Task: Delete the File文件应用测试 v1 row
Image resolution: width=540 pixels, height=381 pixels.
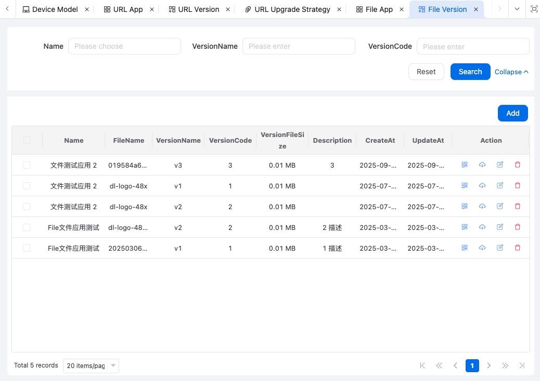Action: click(x=517, y=248)
